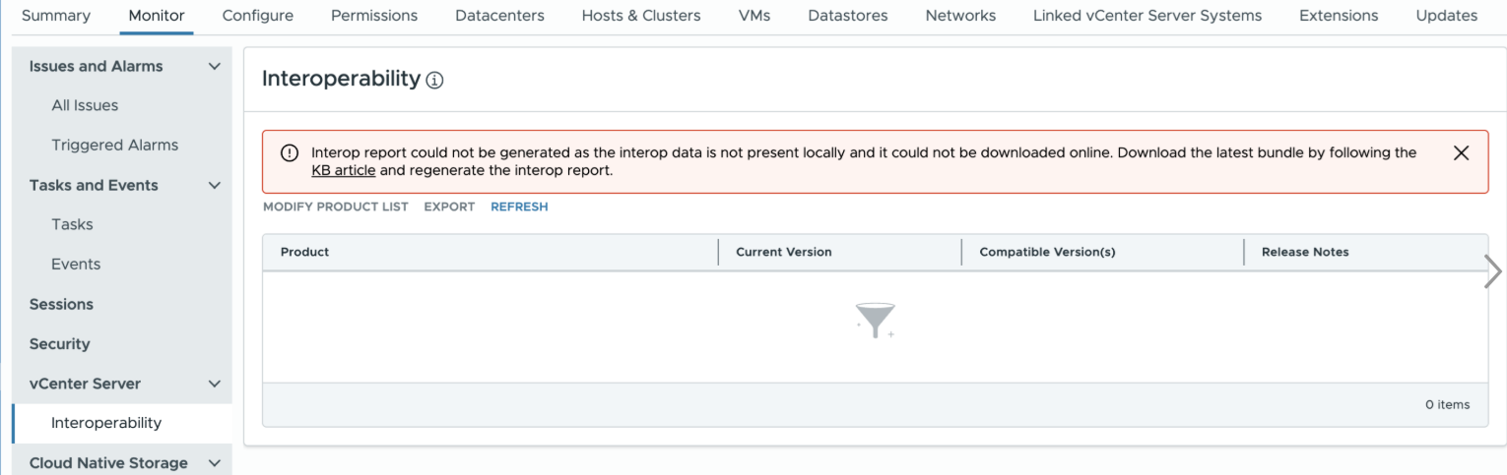
Task: Open the Hosts & Clusters tab
Action: coord(641,16)
